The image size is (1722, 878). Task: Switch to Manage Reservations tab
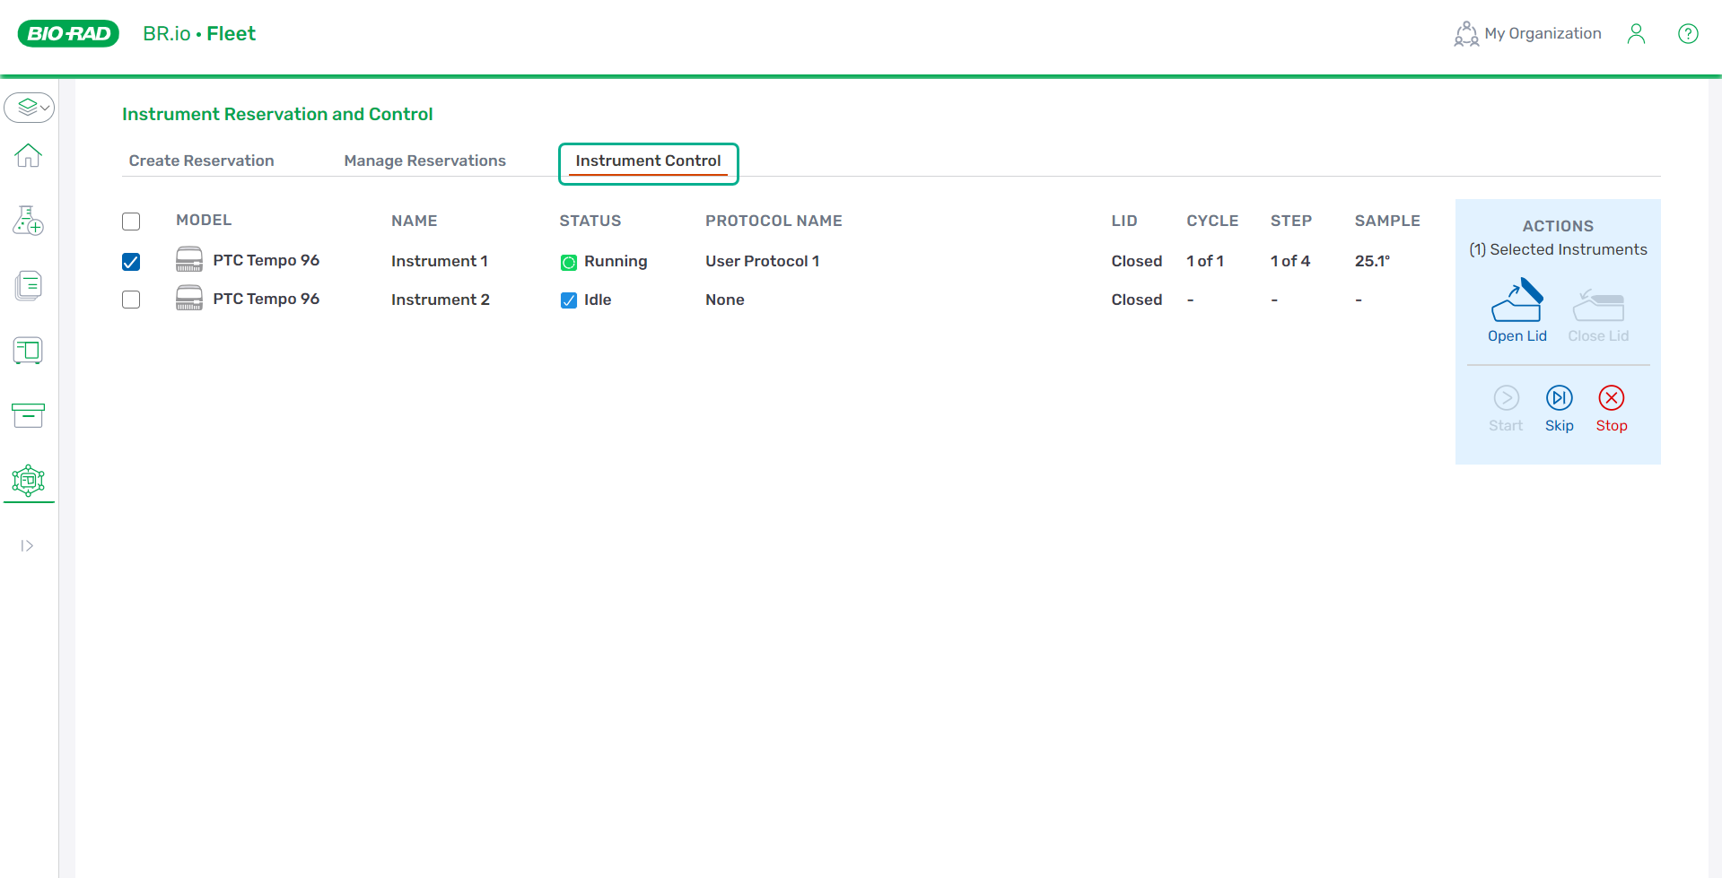pos(424,161)
